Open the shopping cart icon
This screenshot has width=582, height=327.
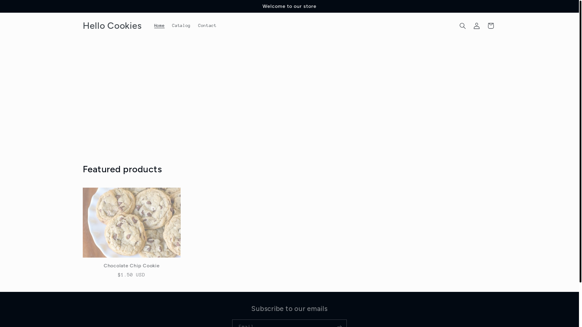(x=491, y=26)
